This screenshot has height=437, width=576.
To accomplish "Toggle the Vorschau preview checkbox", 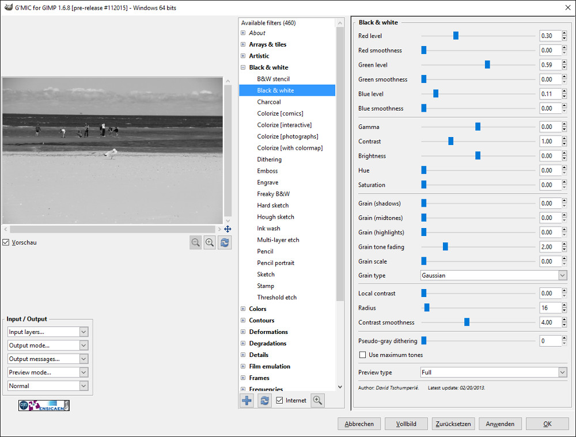I will 6,242.
